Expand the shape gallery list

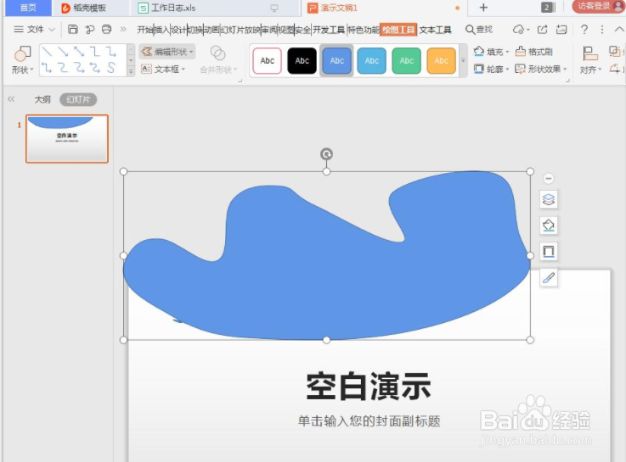click(x=131, y=71)
